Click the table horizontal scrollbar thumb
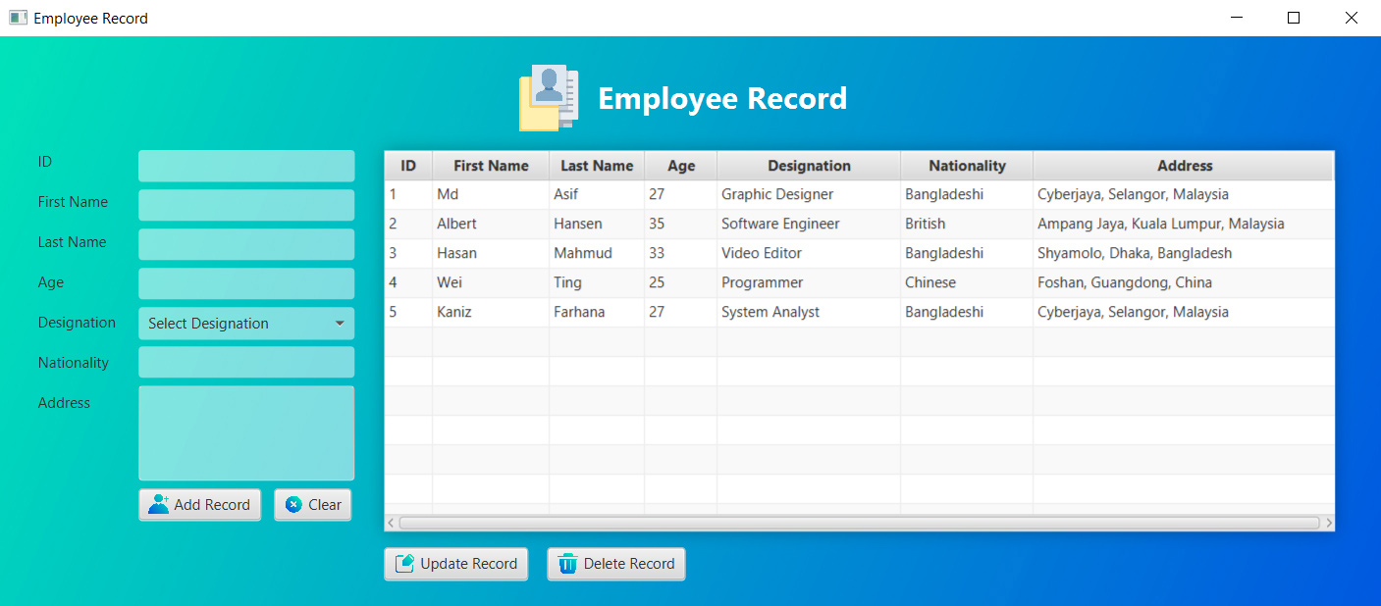 [859, 523]
